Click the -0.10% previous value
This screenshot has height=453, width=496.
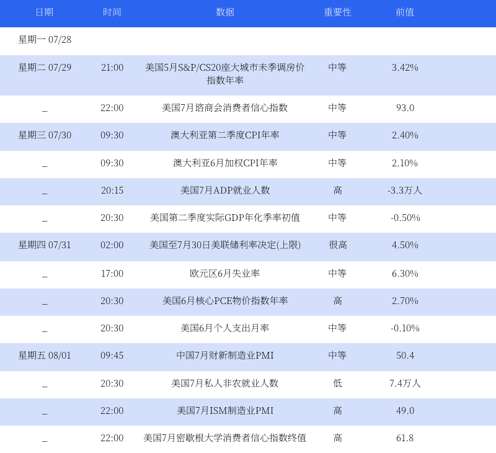click(405, 328)
